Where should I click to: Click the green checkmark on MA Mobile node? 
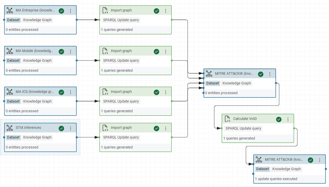61,52
